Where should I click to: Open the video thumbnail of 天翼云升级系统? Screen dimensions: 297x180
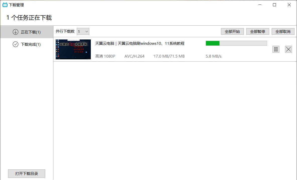tap(73, 49)
